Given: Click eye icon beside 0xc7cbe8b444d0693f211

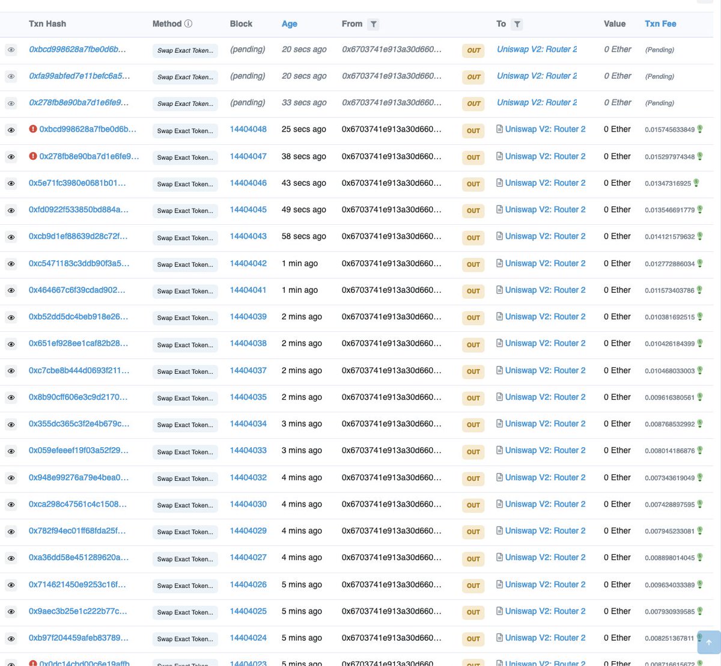Looking at the screenshot, I should [x=11, y=371].
